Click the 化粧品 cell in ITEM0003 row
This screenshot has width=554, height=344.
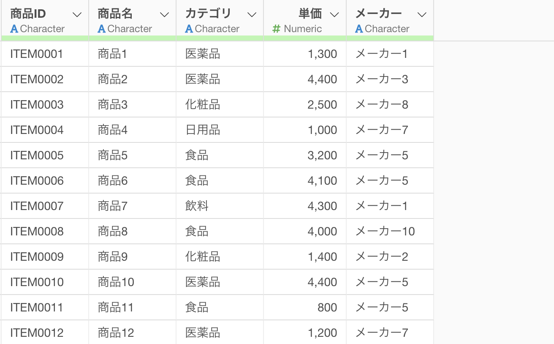point(220,105)
